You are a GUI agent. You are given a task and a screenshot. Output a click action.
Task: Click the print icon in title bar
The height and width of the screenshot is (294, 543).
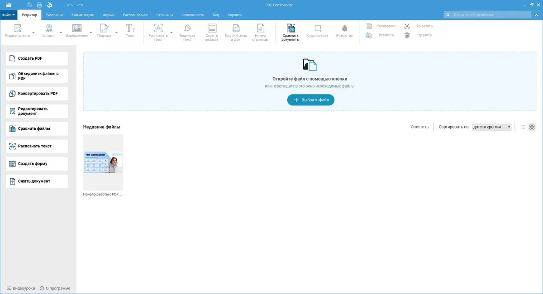(x=39, y=5)
